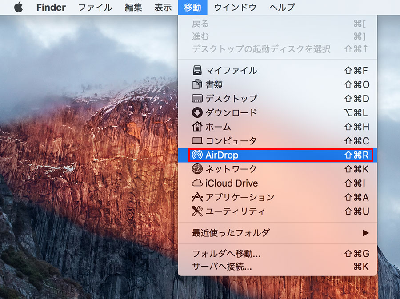
Task: Click the iCloud Drive cloud icon
Action: pos(197,183)
